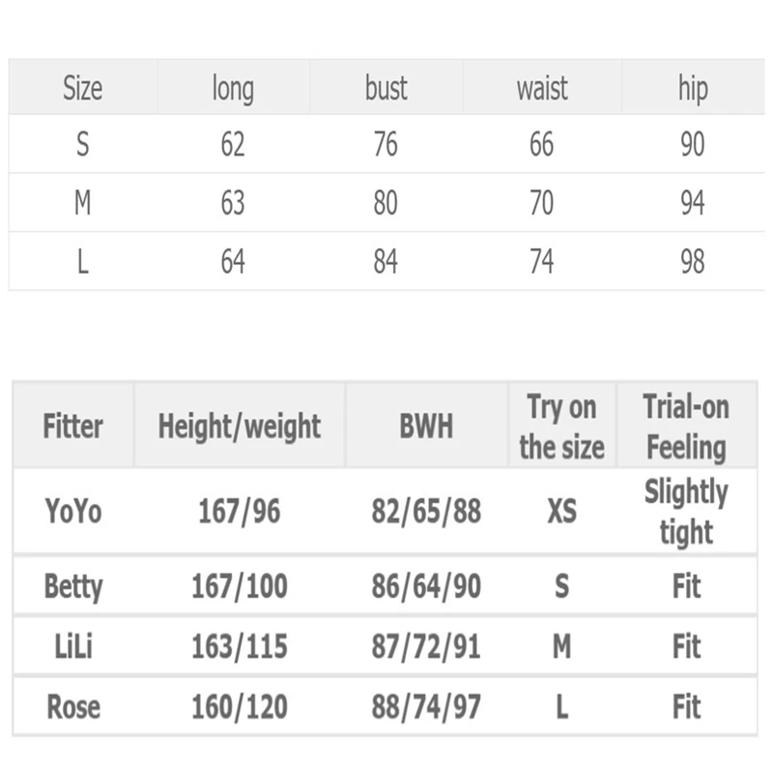Select the size L row label

coord(82,262)
